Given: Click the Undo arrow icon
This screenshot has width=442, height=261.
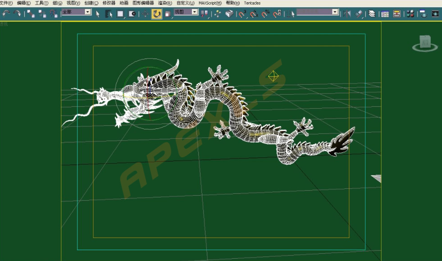Looking at the screenshot, I should (x=6, y=13).
